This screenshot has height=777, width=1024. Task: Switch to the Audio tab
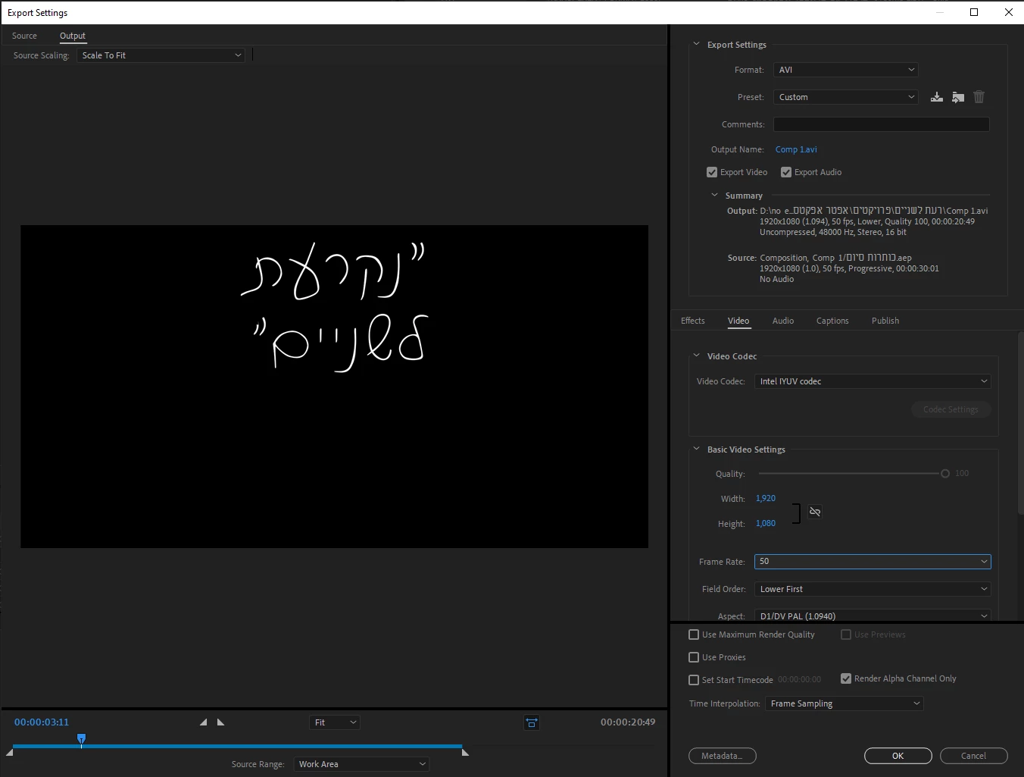coord(783,321)
